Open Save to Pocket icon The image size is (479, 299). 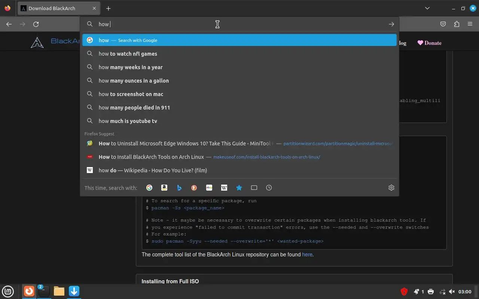pyautogui.click(x=443, y=24)
